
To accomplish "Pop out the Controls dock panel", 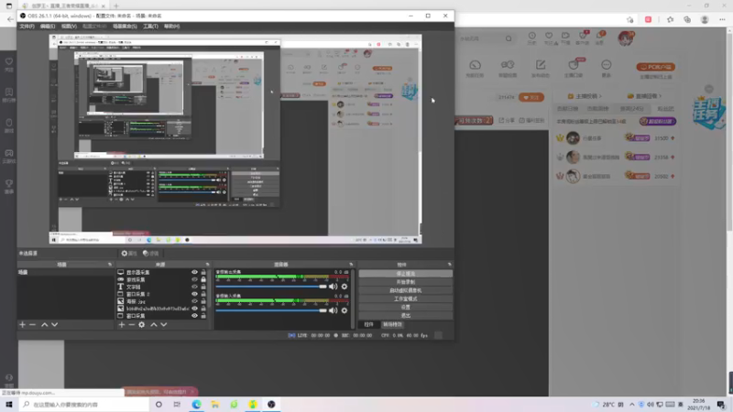I will click(x=449, y=265).
